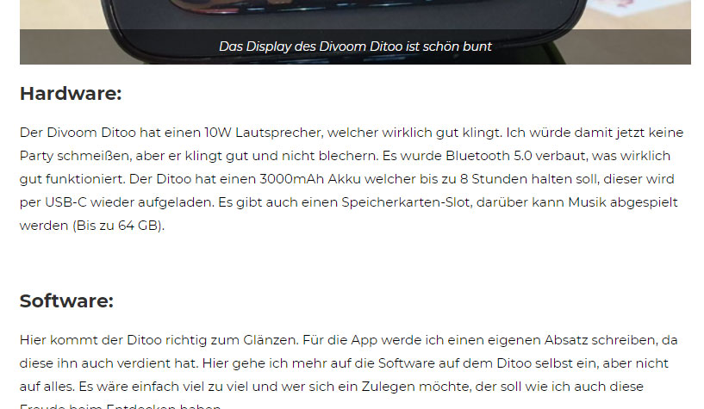The image size is (704, 409).
Task: Click the word '3000mAh' in the Hardware text
Action: click(x=291, y=179)
